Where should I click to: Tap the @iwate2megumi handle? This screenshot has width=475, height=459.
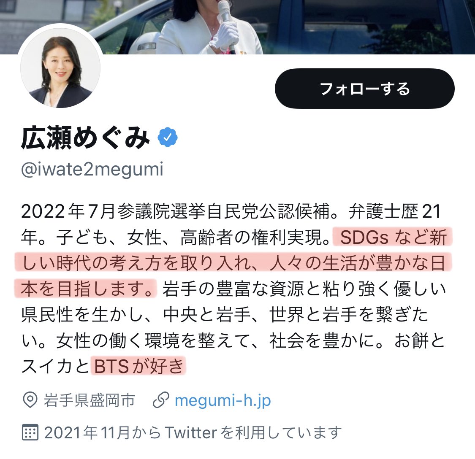[92, 169]
